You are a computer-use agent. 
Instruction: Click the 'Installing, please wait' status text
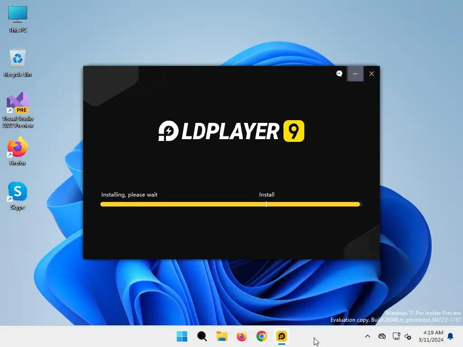coord(129,195)
